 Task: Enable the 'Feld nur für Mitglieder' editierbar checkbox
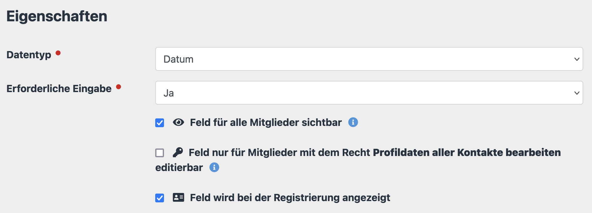click(160, 153)
